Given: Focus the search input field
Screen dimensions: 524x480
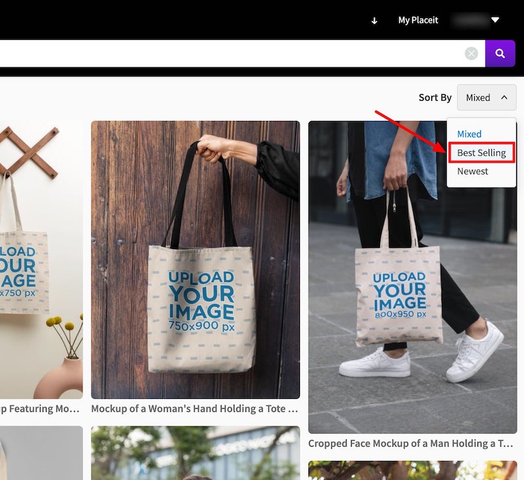Looking at the screenshot, I should [x=229, y=54].
